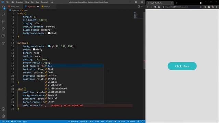Select 'all' autocomplete suggestion
This screenshot has width=219, height=123.
[x=74, y=66]
